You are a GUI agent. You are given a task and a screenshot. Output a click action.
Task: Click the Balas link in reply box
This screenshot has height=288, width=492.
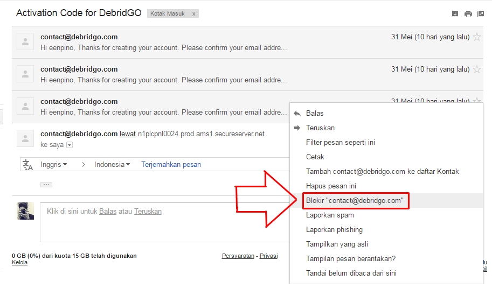(x=108, y=212)
